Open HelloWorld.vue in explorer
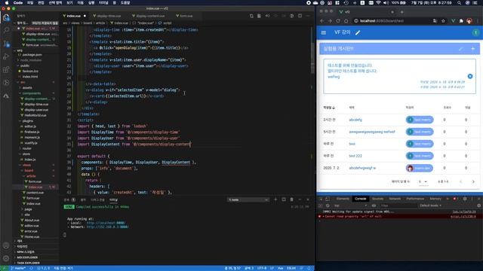 [35, 115]
